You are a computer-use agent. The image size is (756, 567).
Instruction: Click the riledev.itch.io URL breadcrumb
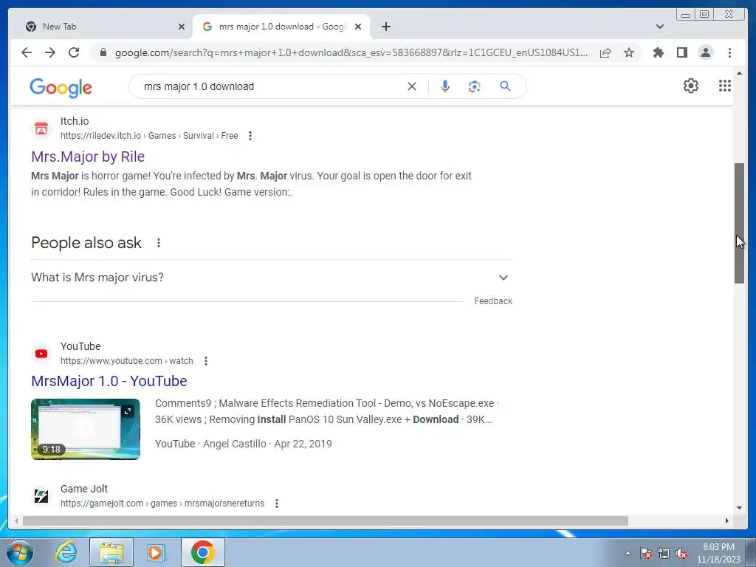pyautogui.click(x=149, y=136)
